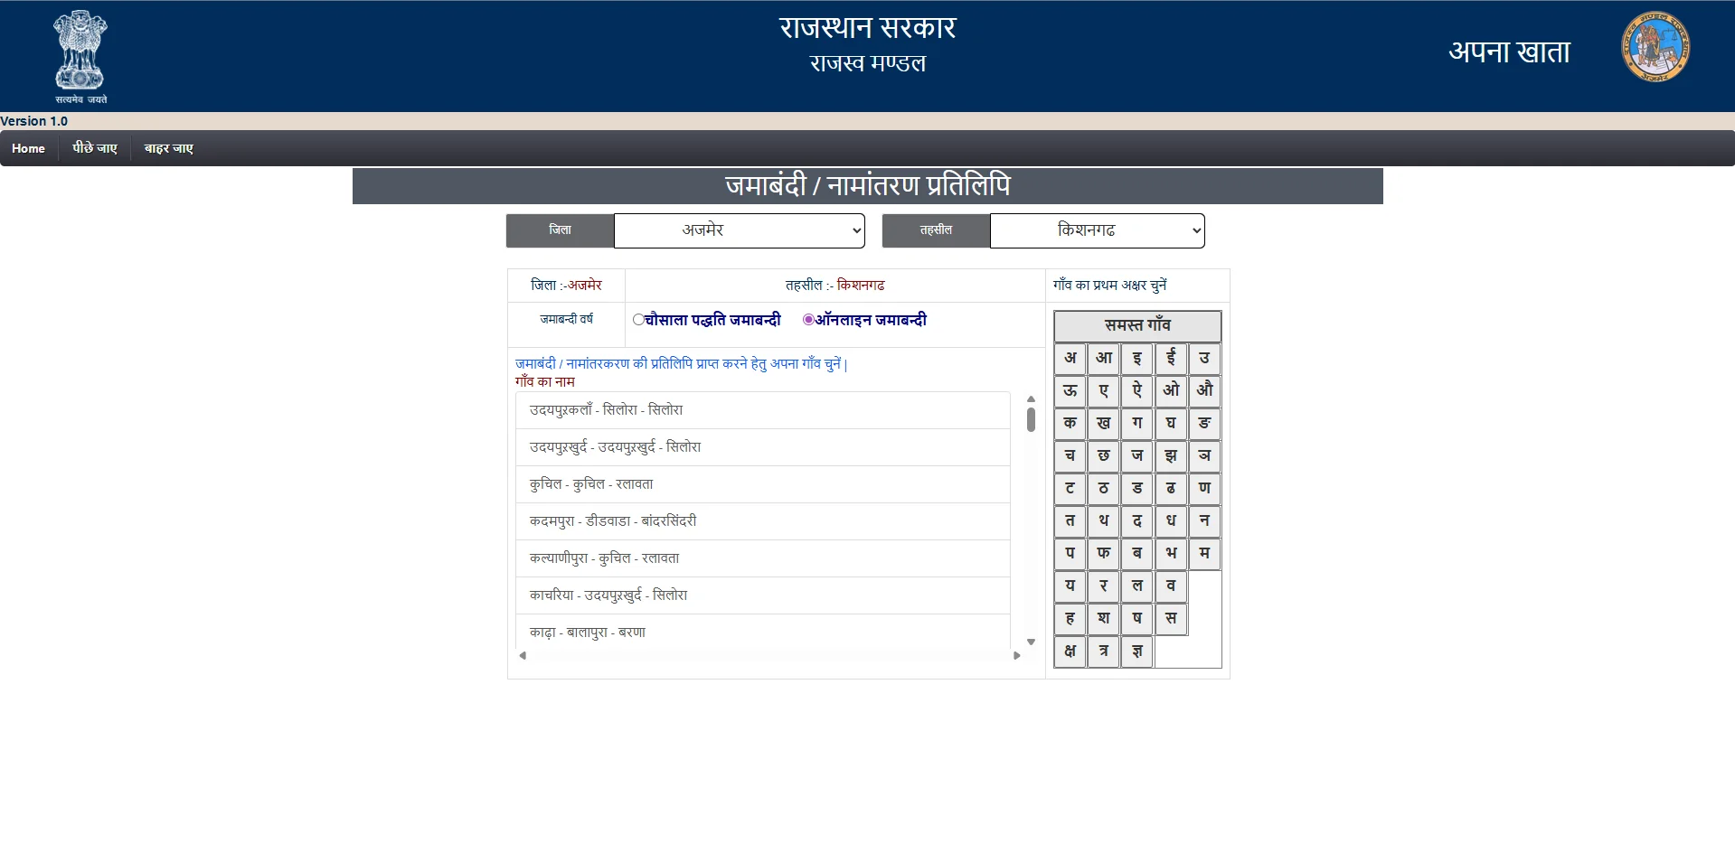
Task: Click the left arrow of the horizontal scrollbar
Action: pyautogui.click(x=521, y=656)
